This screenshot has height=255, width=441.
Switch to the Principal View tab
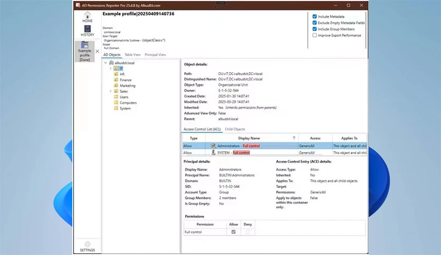(x=155, y=55)
